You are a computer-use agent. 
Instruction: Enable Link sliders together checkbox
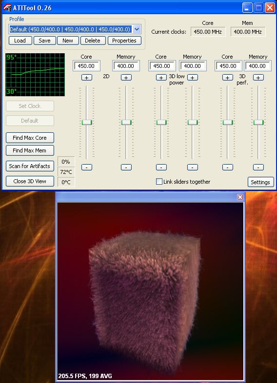click(159, 182)
